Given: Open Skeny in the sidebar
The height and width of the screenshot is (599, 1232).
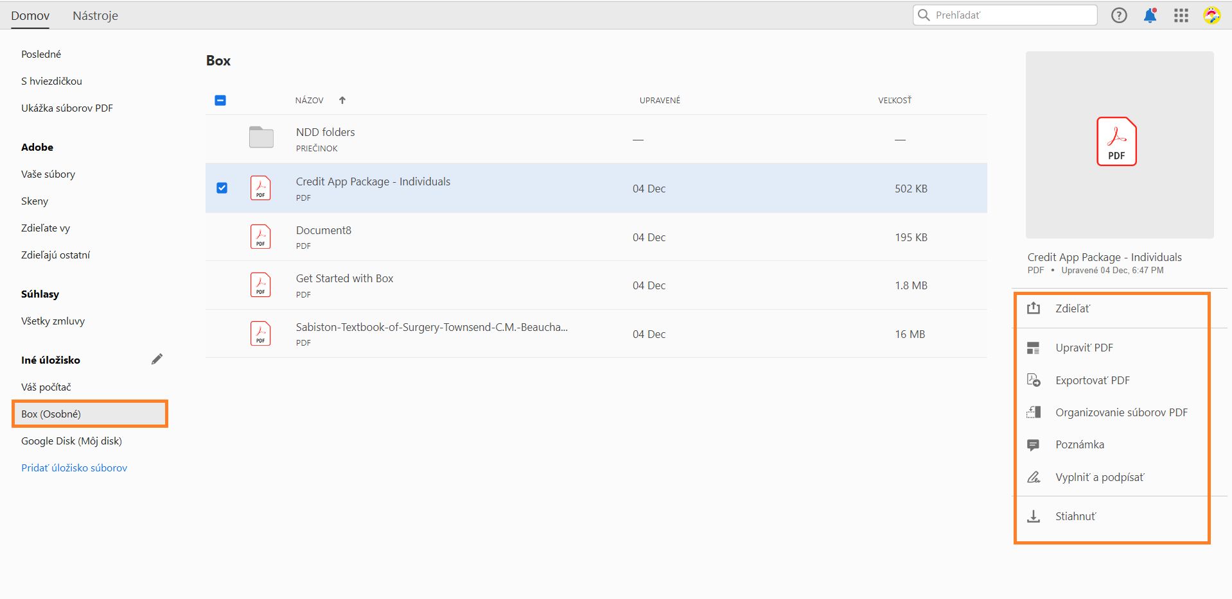Looking at the screenshot, I should tap(35, 201).
